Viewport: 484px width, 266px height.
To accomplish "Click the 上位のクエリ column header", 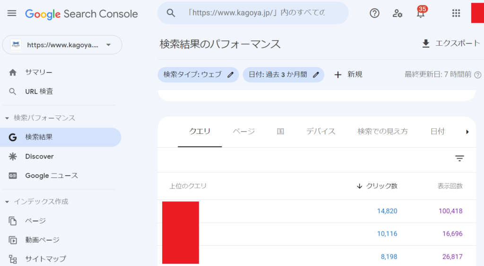I will 188,186.
